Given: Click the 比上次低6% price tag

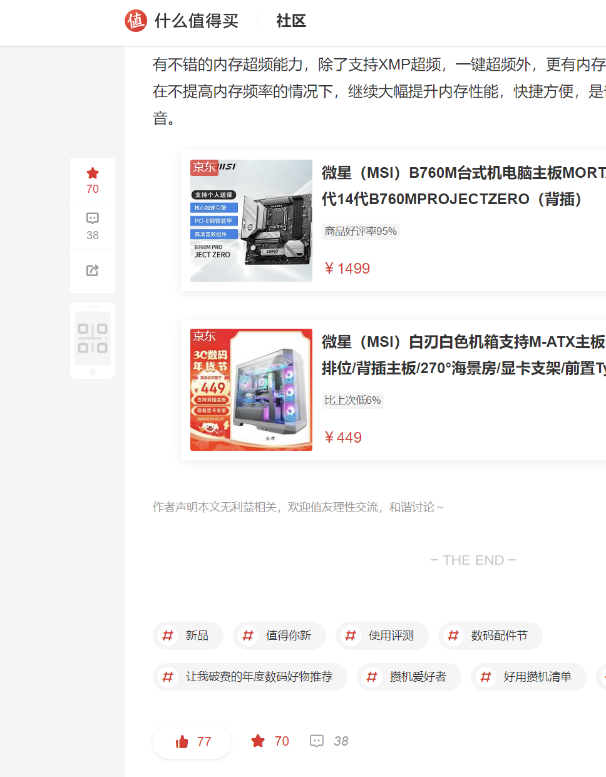Looking at the screenshot, I should [x=352, y=400].
